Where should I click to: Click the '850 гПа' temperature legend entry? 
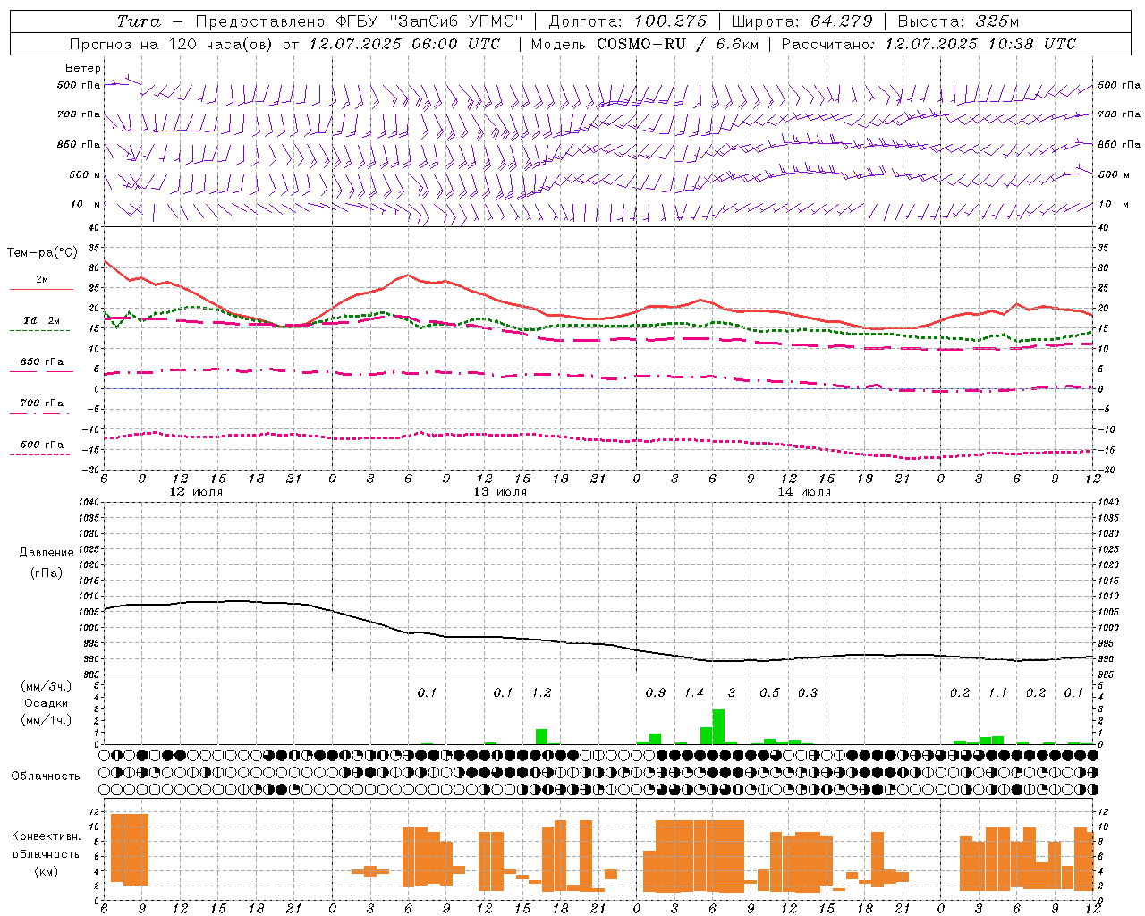click(41, 362)
